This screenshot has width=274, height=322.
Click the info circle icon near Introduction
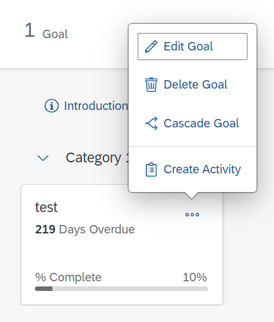[x=52, y=106]
